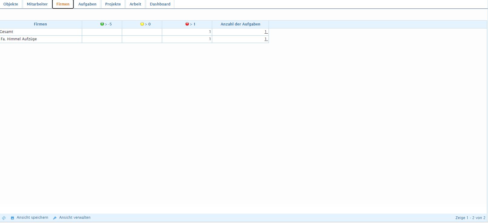Go to the Aufgaben tab
The image size is (488, 223).
point(87,4)
